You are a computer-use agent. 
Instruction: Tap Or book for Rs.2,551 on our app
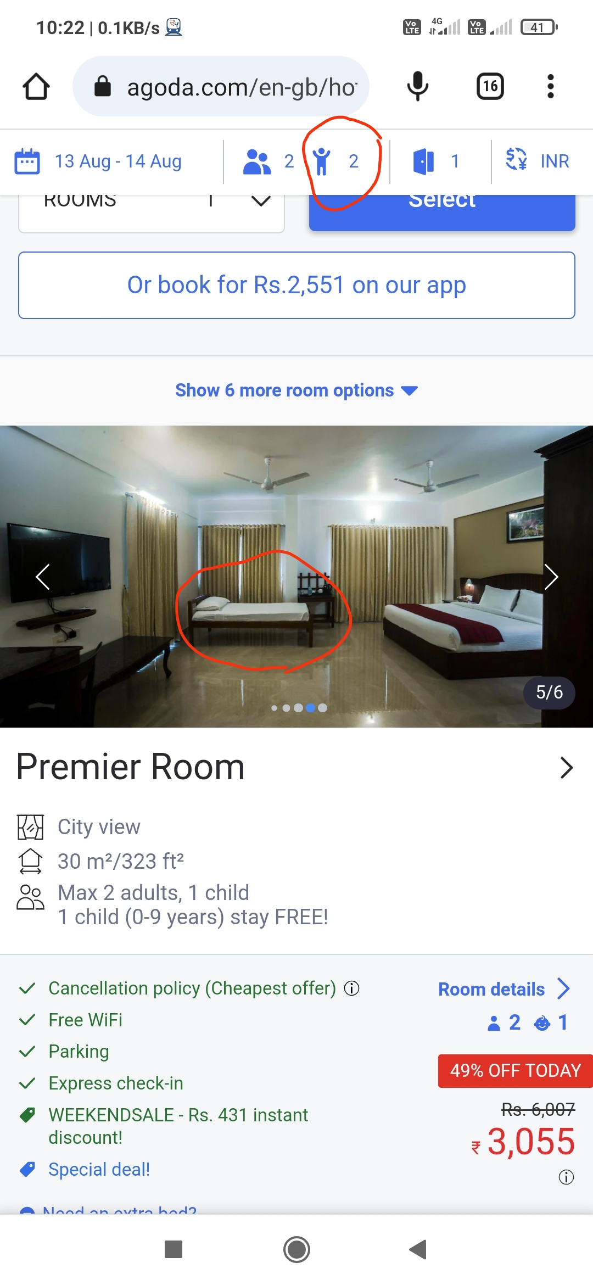[x=296, y=285]
